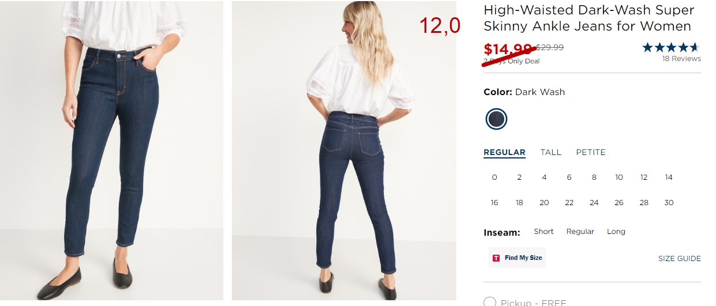Open the 18 Reviews link

click(681, 59)
